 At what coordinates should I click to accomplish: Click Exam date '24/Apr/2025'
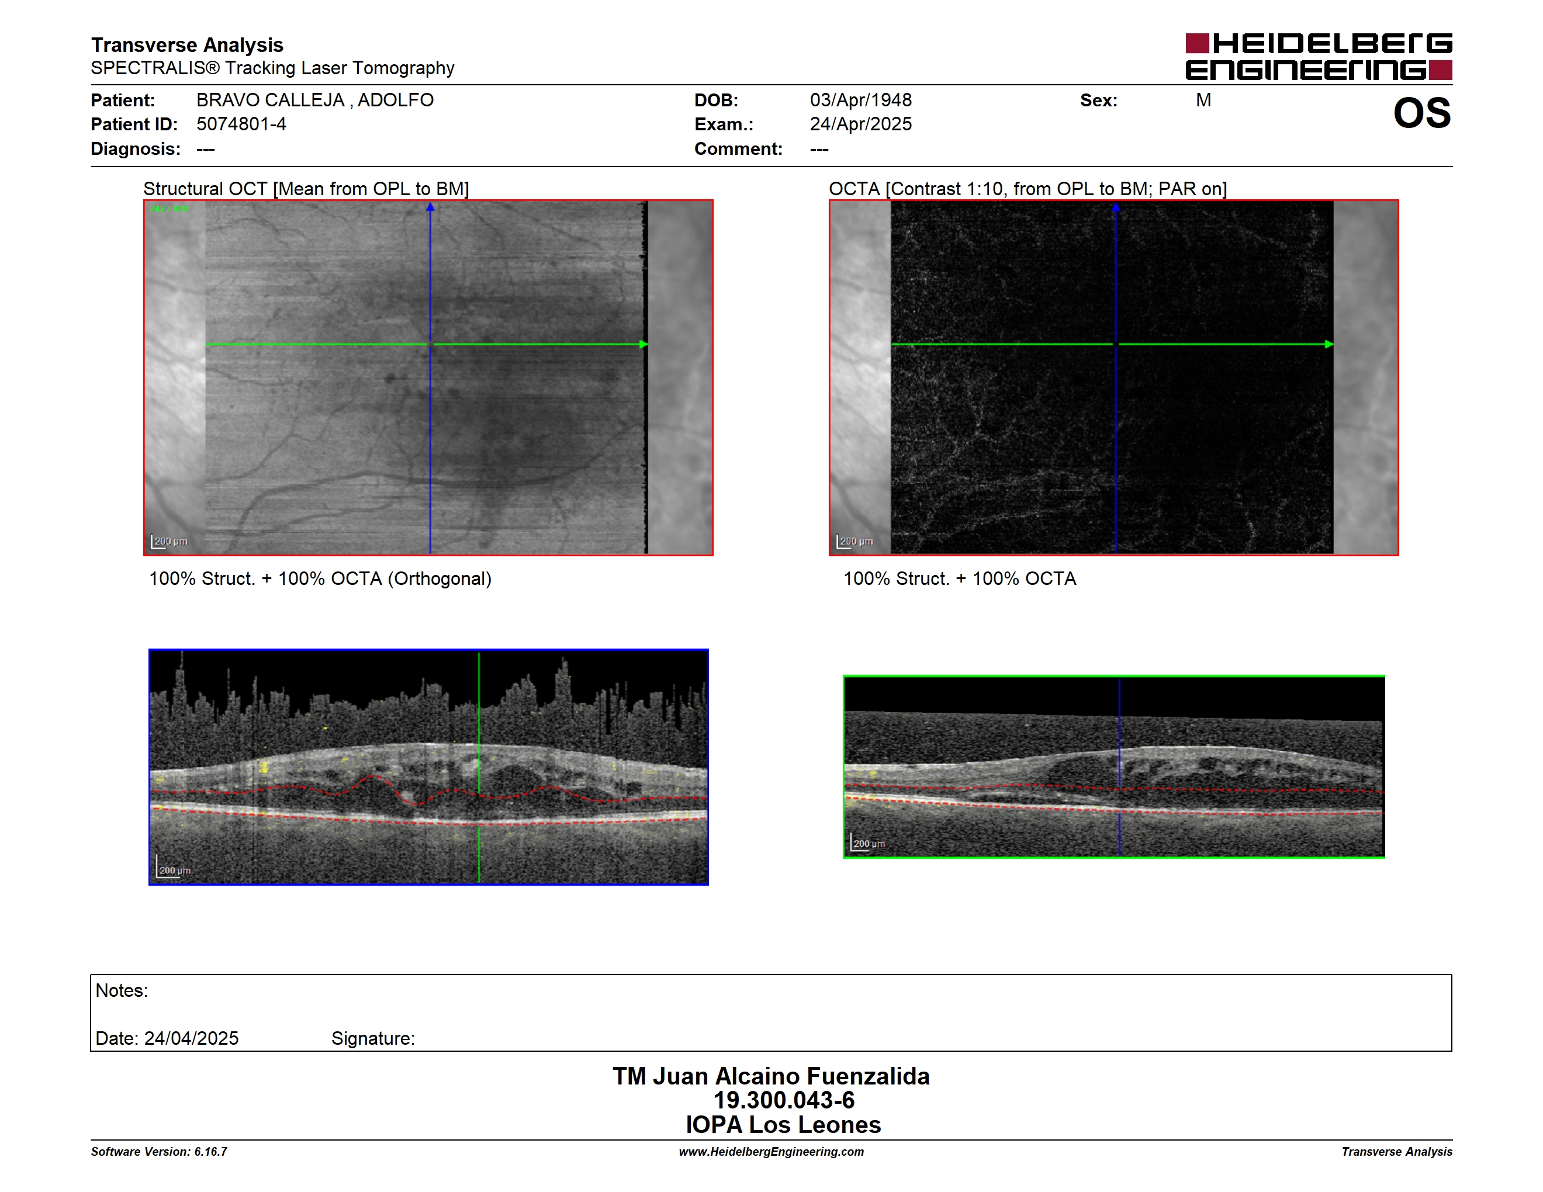pyautogui.click(x=860, y=124)
